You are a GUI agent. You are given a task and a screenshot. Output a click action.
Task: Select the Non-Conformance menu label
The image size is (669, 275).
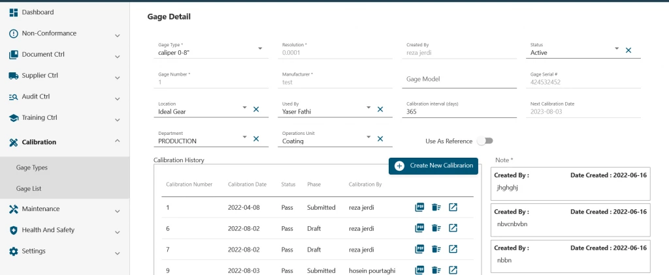coord(49,33)
